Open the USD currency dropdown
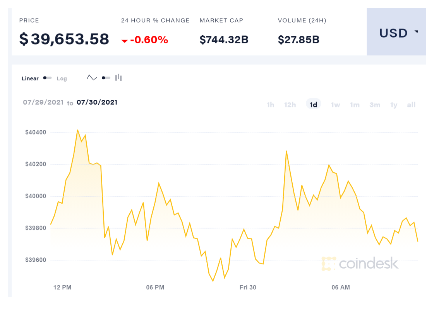This screenshot has width=434, height=320. point(396,33)
